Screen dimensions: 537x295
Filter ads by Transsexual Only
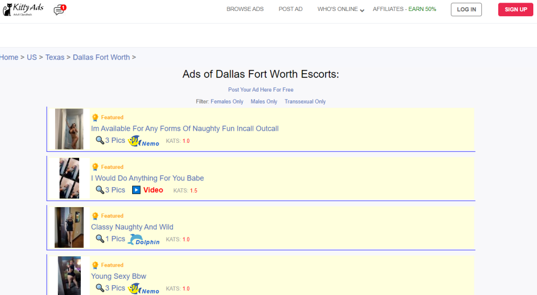pos(305,101)
